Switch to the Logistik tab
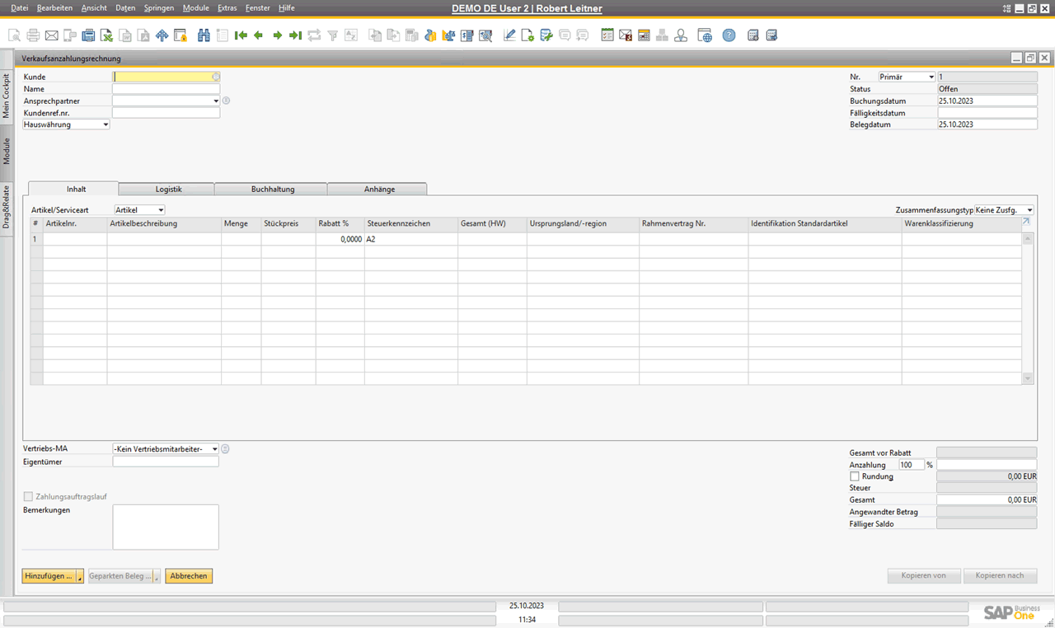Viewport: 1055px width, 628px height. [168, 189]
